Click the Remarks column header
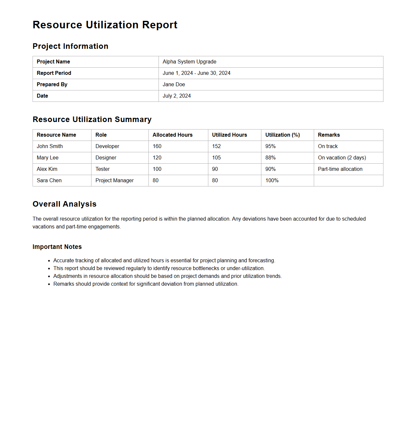416x423 pixels. 329,135
